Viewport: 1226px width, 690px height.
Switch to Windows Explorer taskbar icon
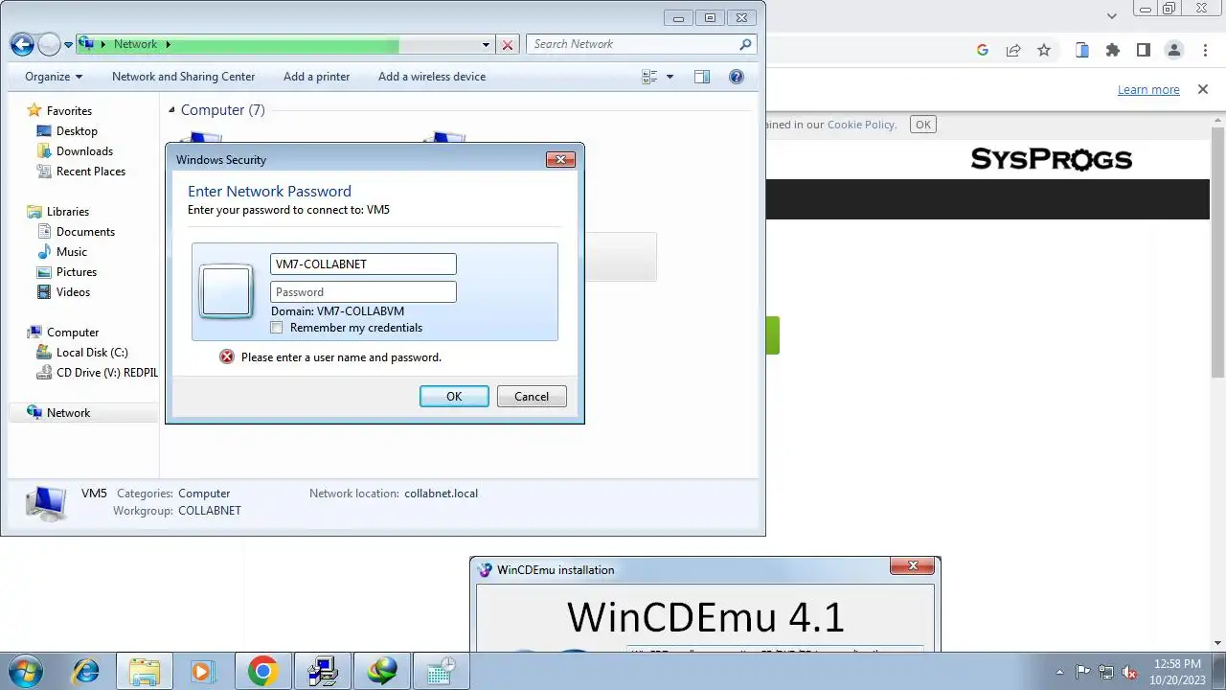(x=145, y=671)
